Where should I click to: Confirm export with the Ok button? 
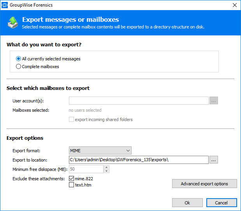coord(187,203)
